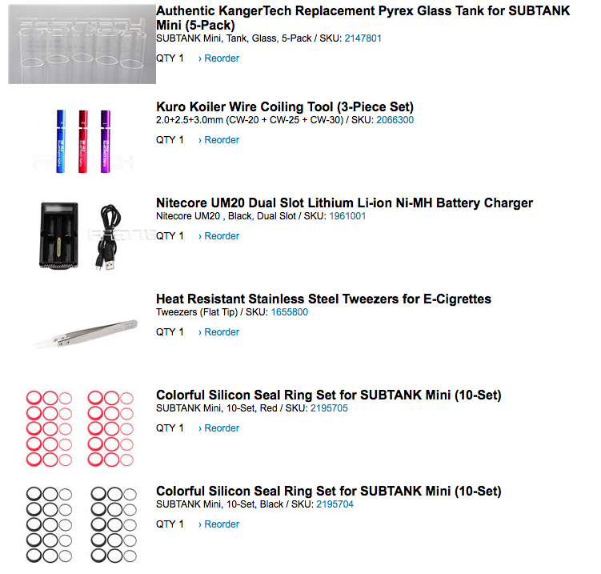Open SKU 2147801 link

(363, 38)
